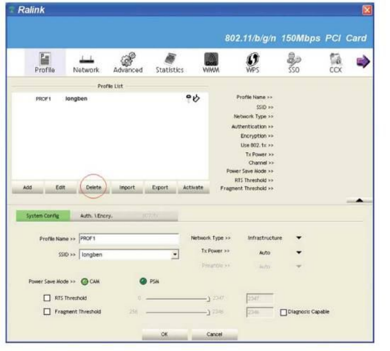Open the WMM QoS icon
Image resolution: width=390 pixels, height=351 pixels.
coord(211,62)
